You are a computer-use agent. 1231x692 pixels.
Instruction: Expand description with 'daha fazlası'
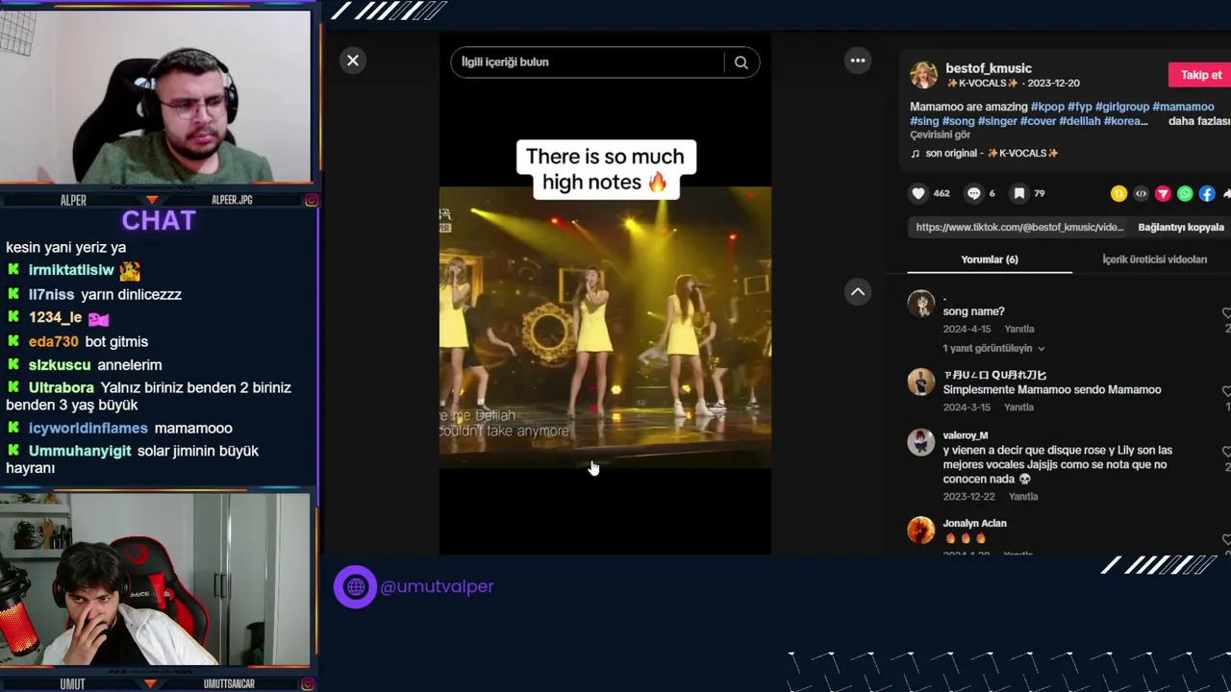1199,121
